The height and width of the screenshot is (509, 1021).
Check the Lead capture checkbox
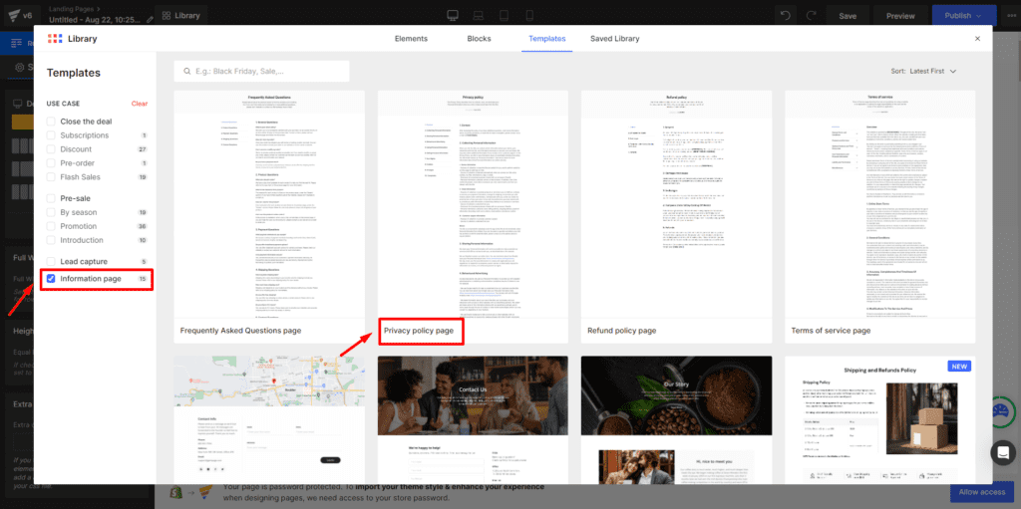tap(51, 262)
